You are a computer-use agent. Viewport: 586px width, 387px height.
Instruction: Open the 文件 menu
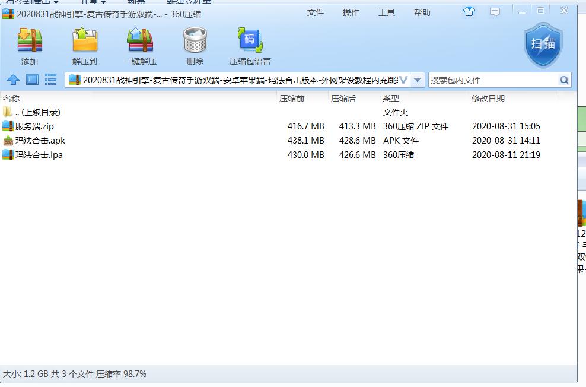[x=316, y=12]
